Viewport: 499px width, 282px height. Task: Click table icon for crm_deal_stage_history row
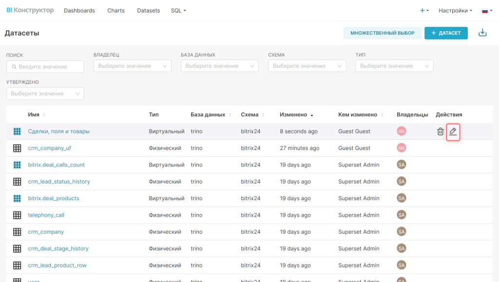pyautogui.click(x=17, y=248)
